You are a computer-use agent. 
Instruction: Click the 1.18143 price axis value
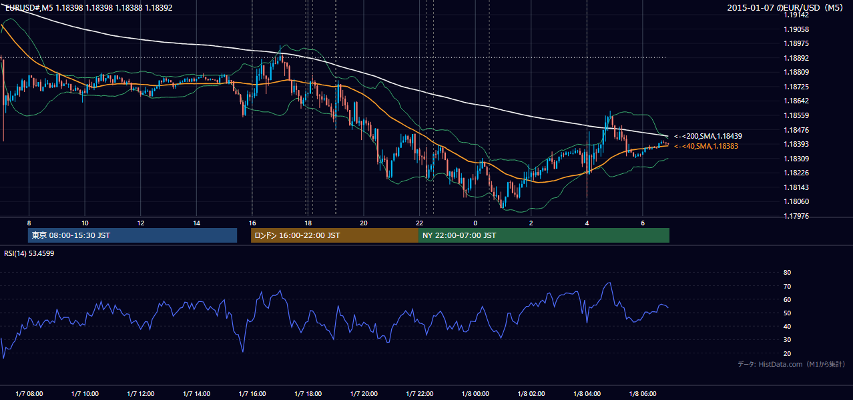coord(796,187)
